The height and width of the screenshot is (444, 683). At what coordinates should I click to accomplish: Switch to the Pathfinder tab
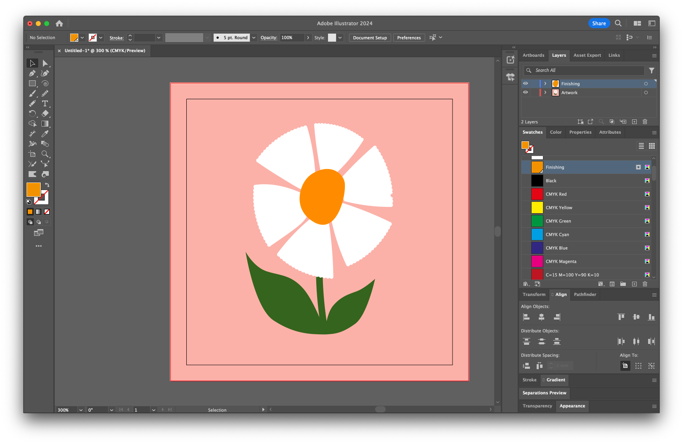click(x=585, y=294)
